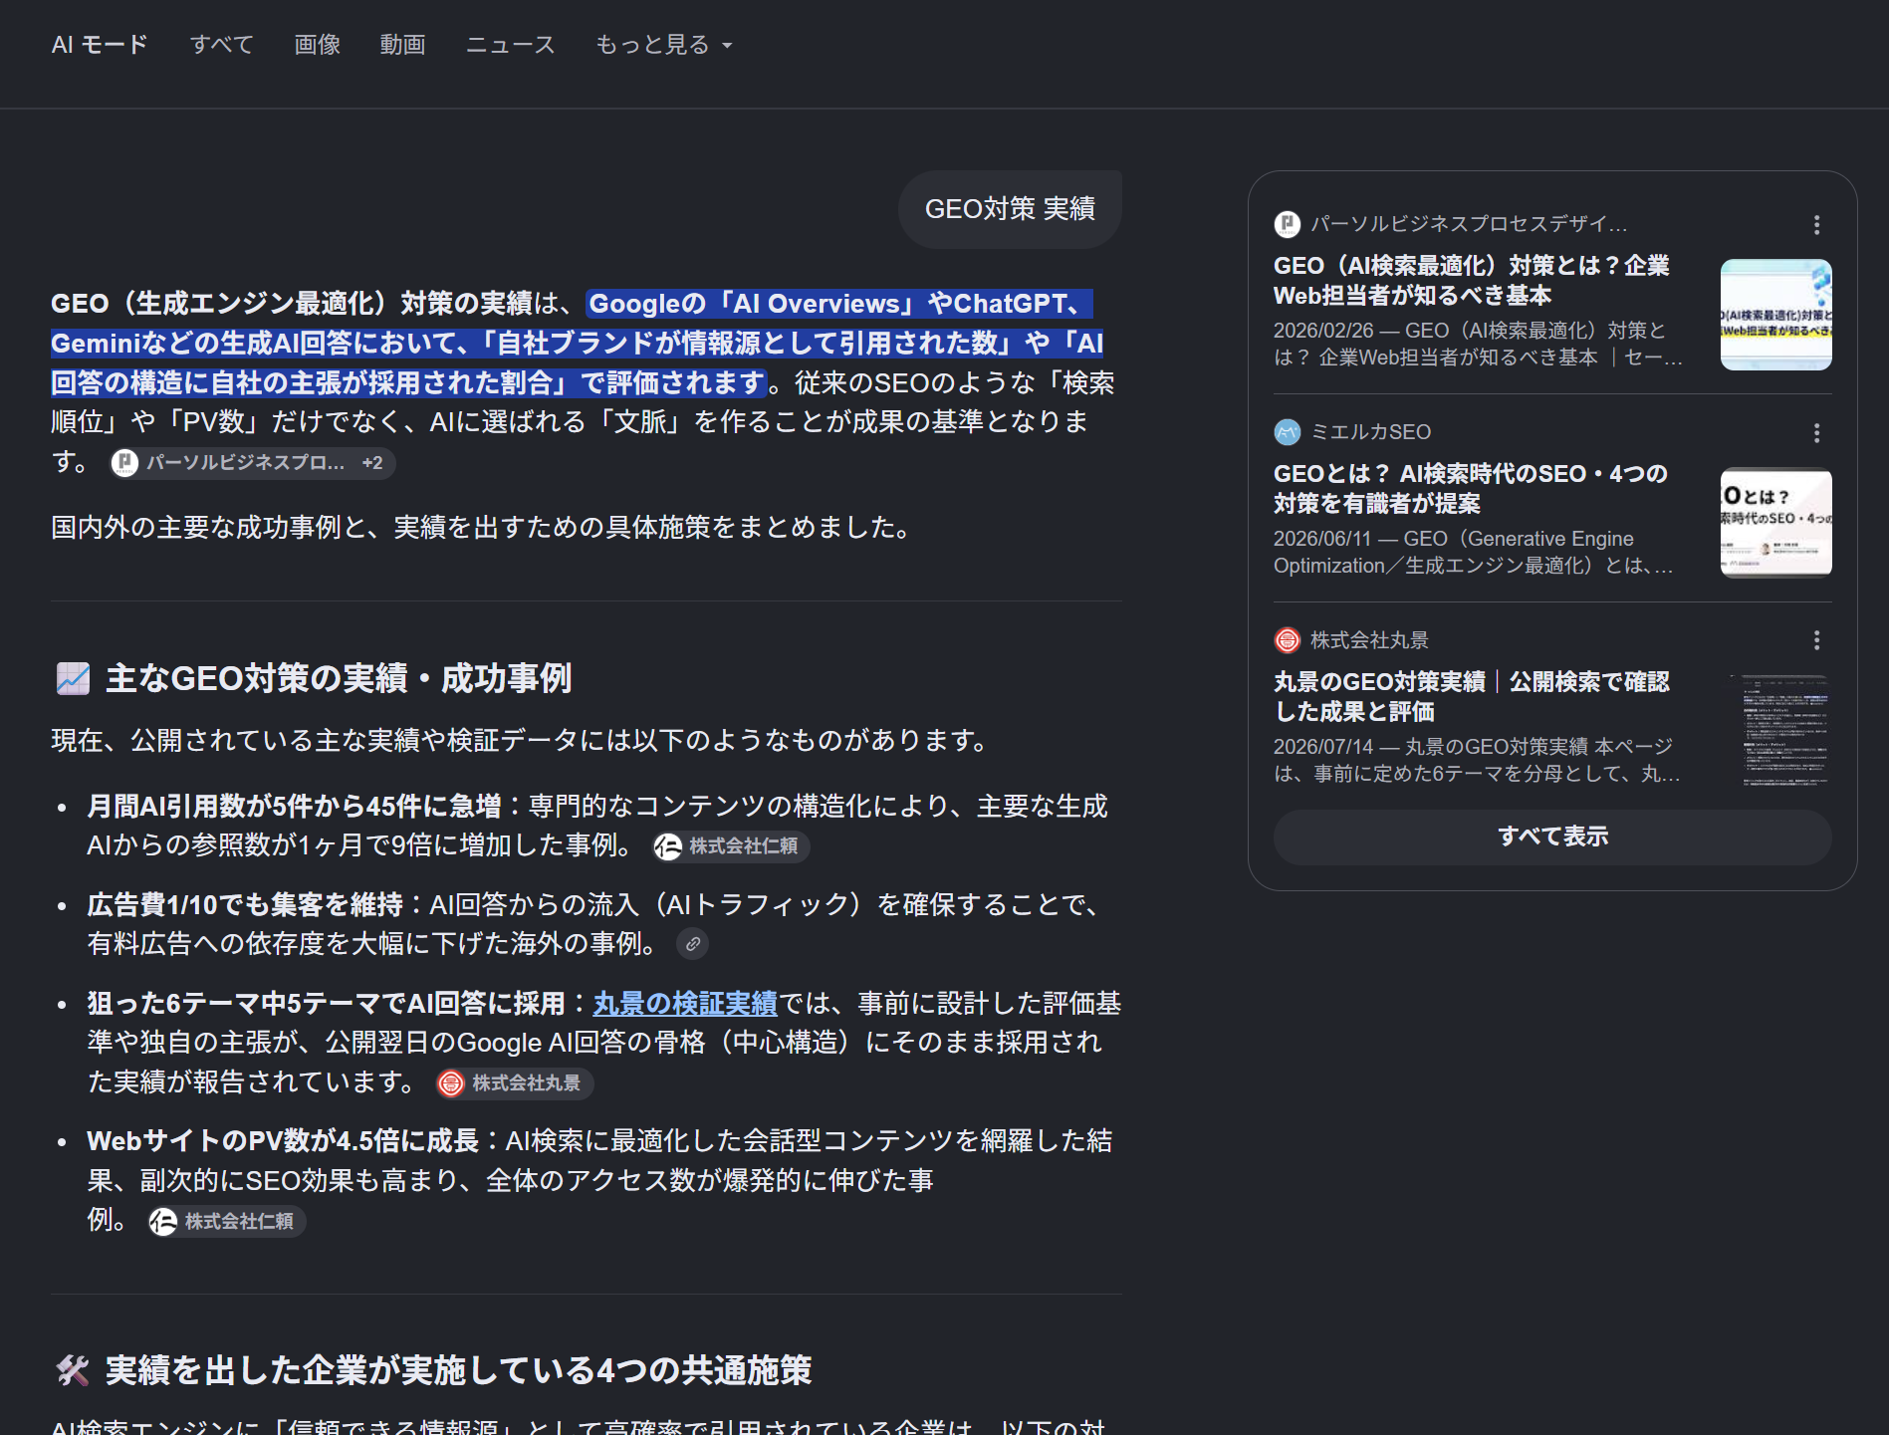Click the パーソルビジネスプロセスデザイ source favicon

tap(1288, 224)
